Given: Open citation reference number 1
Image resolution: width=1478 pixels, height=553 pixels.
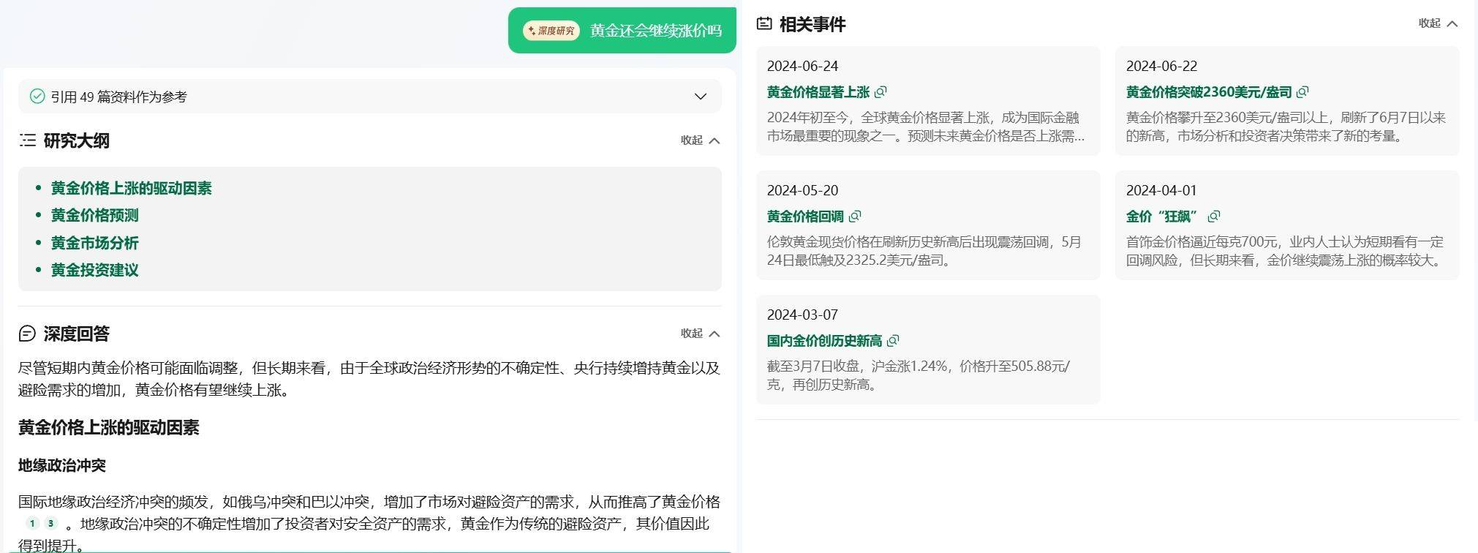Looking at the screenshot, I should 32,524.
